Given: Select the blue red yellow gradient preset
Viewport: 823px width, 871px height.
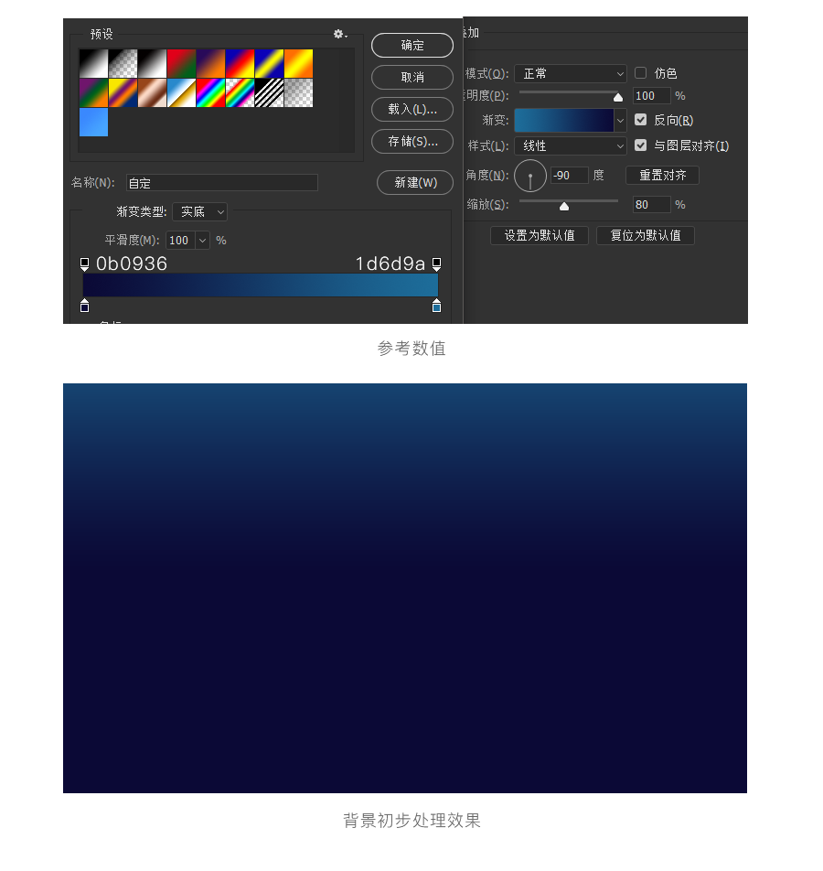Looking at the screenshot, I should pos(240,63).
